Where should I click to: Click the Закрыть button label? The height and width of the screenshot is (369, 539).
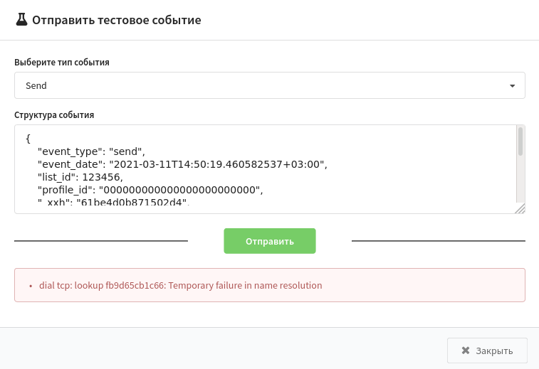pyautogui.click(x=494, y=351)
